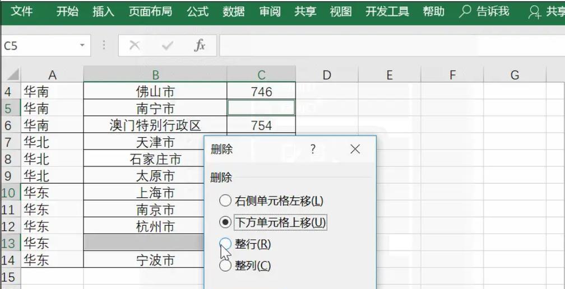Click the formula bar resize dots handle
Viewport: 565px width, 289px height.
pos(104,45)
